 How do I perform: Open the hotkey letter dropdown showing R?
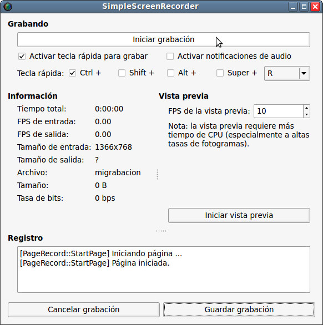coord(287,73)
